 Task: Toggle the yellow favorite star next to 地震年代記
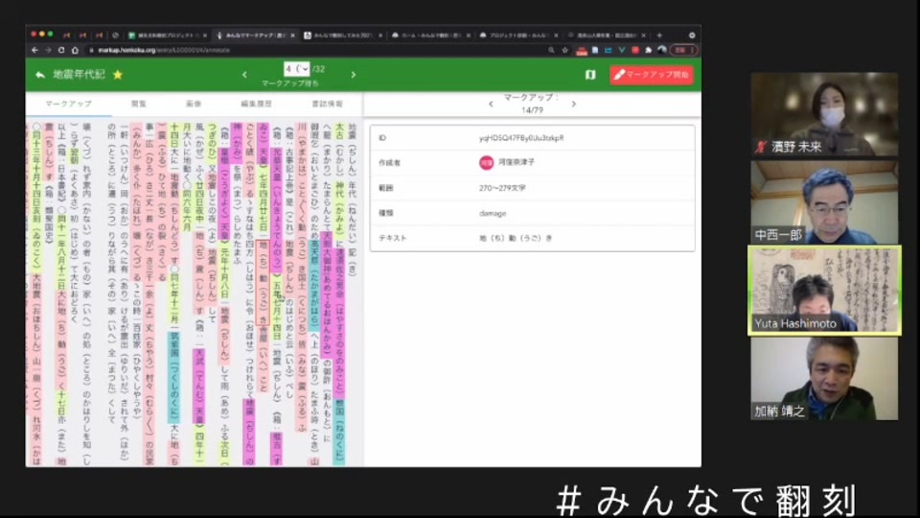click(117, 75)
